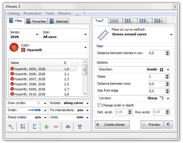
Task: Enable Change order in depth checkbox
Action: 99,105
